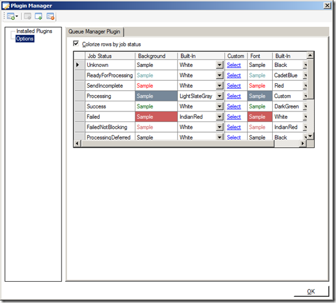Viewport: 336px width, 303px height.
Task: Click Select link in the SendIncomplete row
Action: (234, 86)
